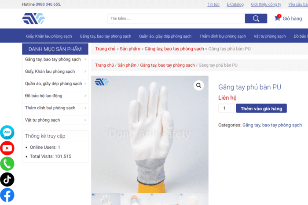Open the Yêu cầu báo giá link
This screenshot has width=308, height=205.
298,4
